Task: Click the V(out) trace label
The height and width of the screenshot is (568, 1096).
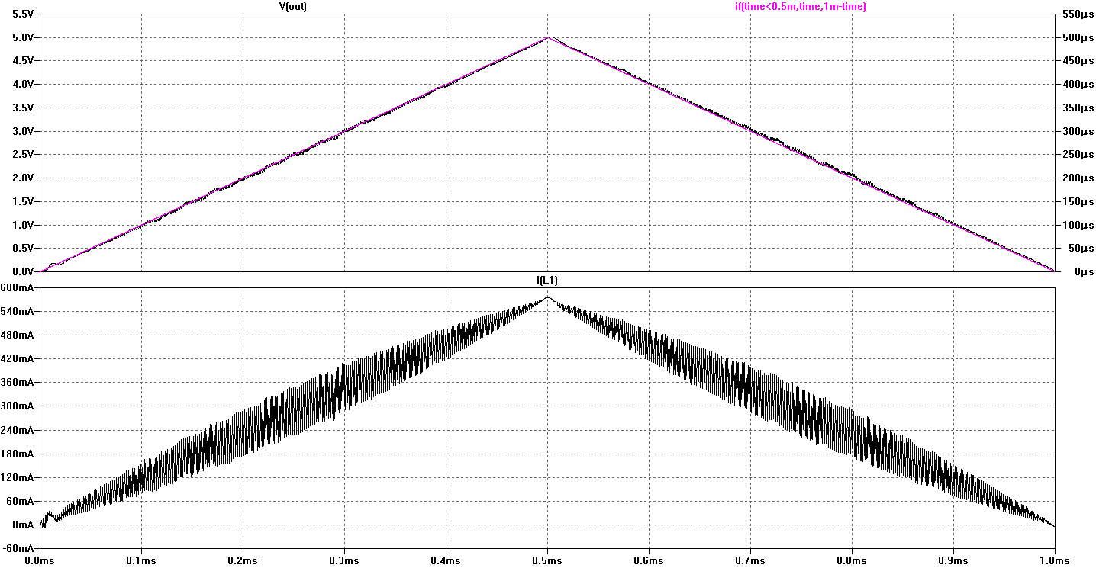Action: (292, 6)
